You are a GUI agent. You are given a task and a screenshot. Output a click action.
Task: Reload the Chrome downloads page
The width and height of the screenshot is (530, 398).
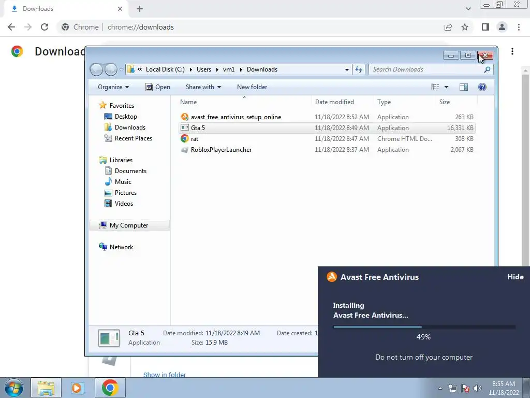pos(45,27)
